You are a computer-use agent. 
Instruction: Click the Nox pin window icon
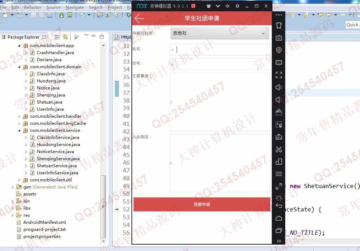coord(227,6)
